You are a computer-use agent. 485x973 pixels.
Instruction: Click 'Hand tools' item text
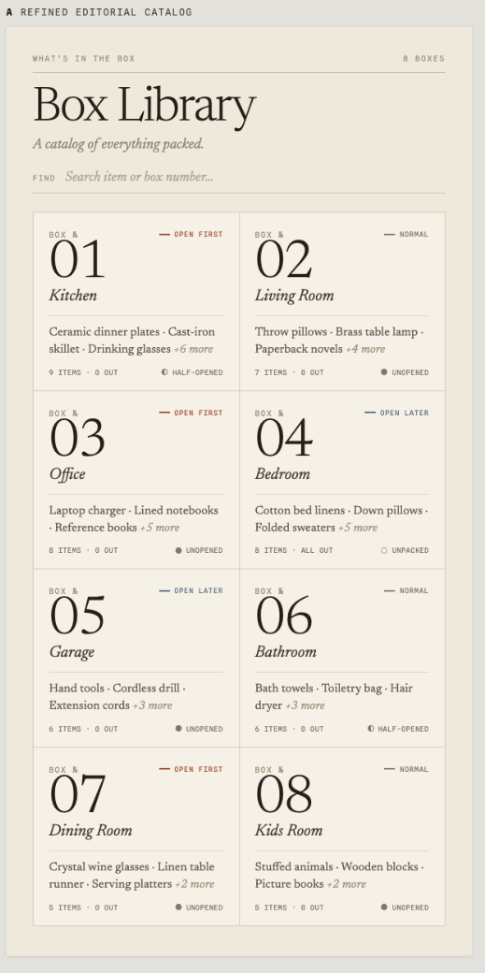click(x=77, y=689)
